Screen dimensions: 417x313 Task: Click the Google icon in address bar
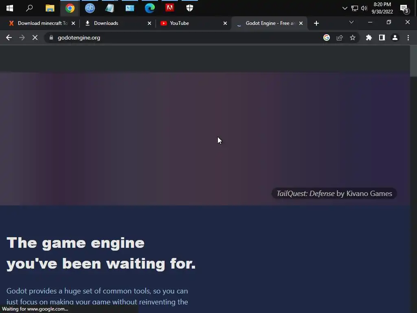(x=327, y=38)
